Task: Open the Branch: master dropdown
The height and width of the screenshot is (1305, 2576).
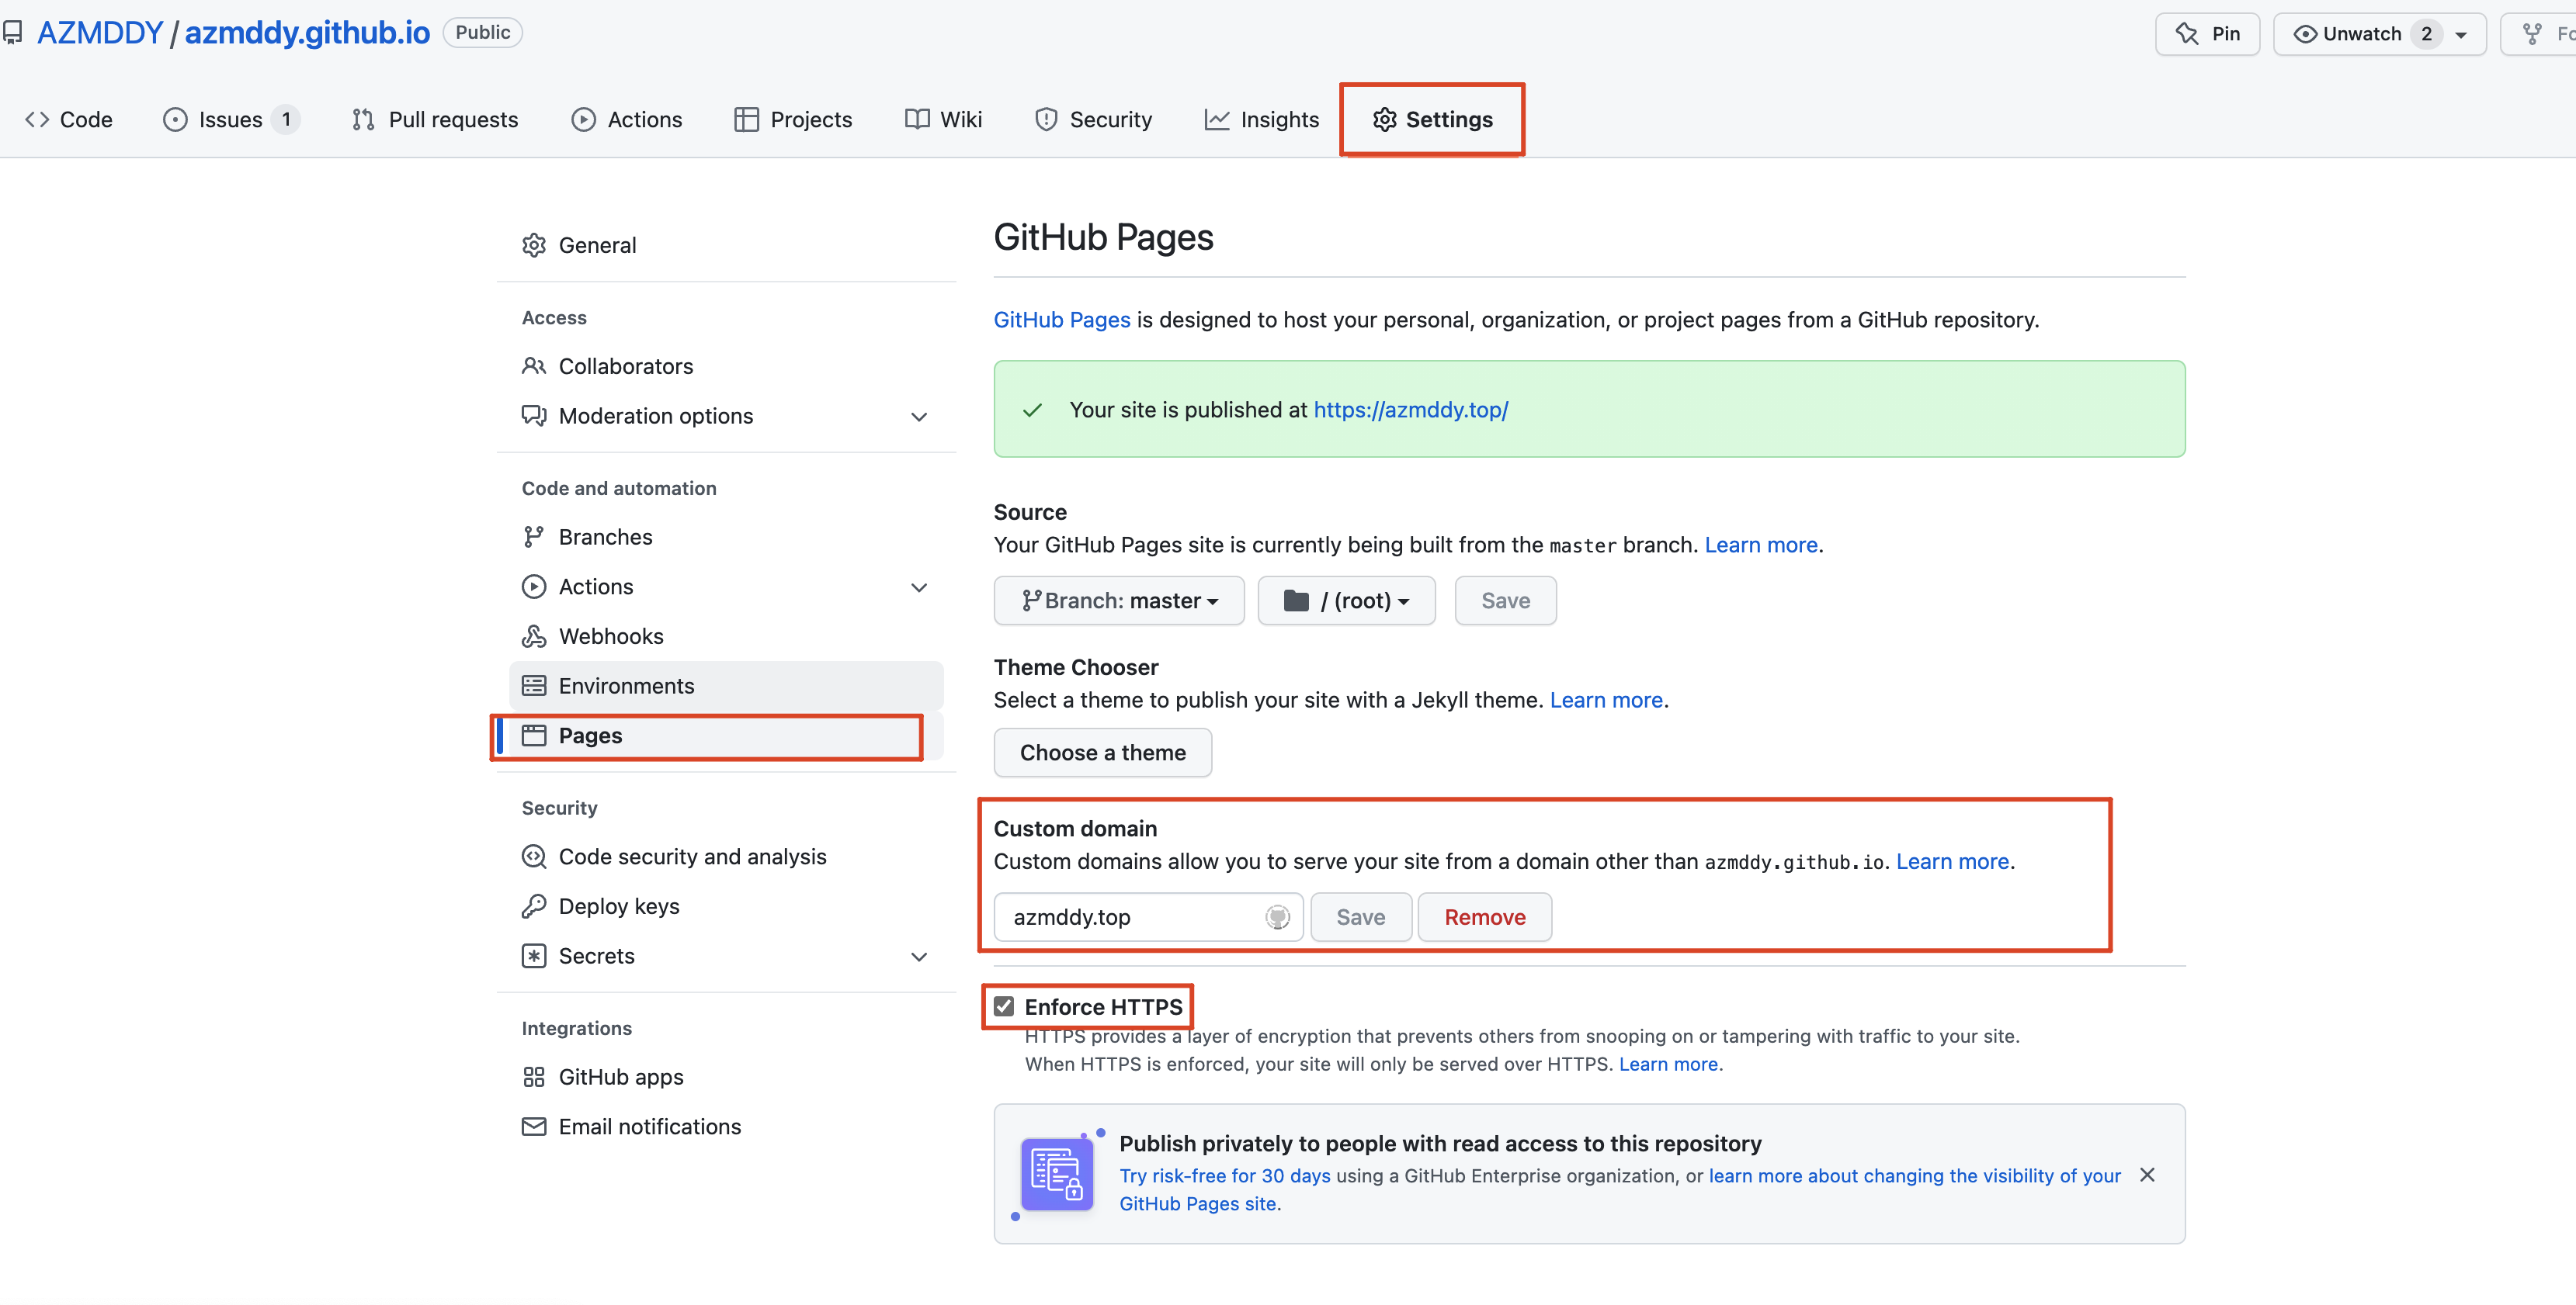Action: [1119, 601]
